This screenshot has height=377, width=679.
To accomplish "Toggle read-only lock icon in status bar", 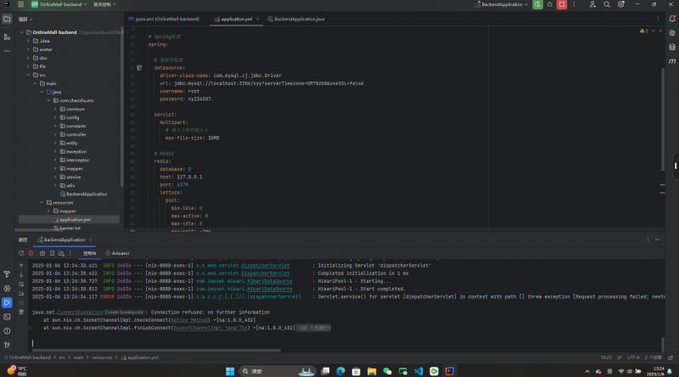I will point(671,357).
